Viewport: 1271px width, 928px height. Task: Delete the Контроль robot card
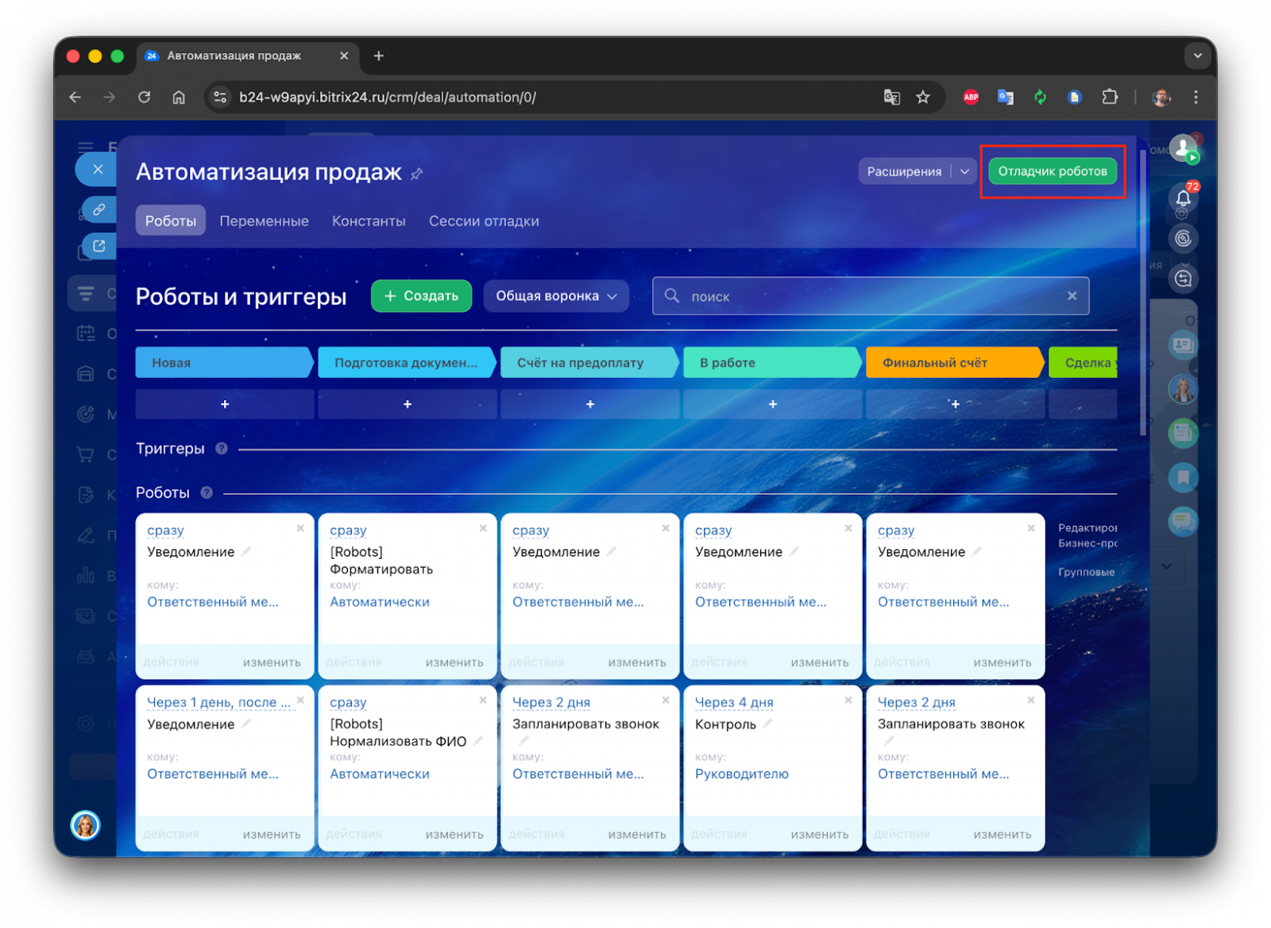(x=848, y=700)
